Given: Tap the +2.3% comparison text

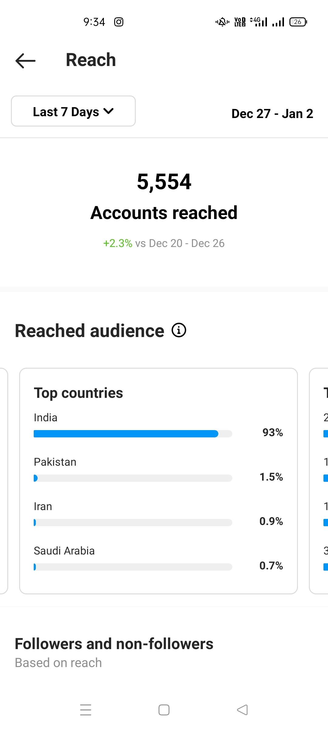Looking at the screenshot, I should tap(118, 243).
